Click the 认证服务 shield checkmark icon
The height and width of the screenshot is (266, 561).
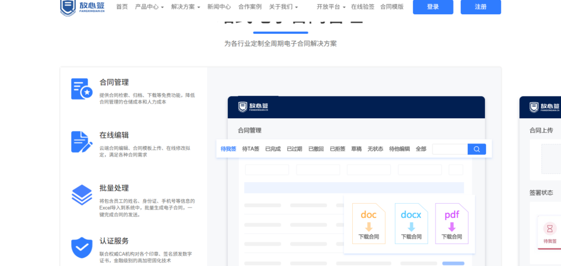click(x=82, y=247)
